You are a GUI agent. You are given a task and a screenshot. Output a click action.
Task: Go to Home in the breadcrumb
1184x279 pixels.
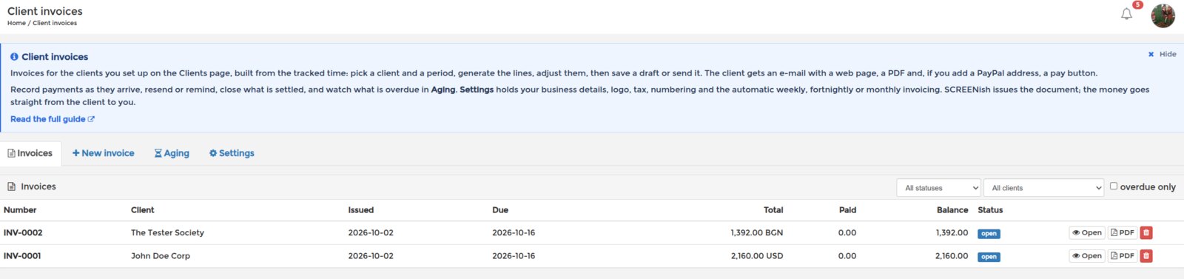click(16, 23)
